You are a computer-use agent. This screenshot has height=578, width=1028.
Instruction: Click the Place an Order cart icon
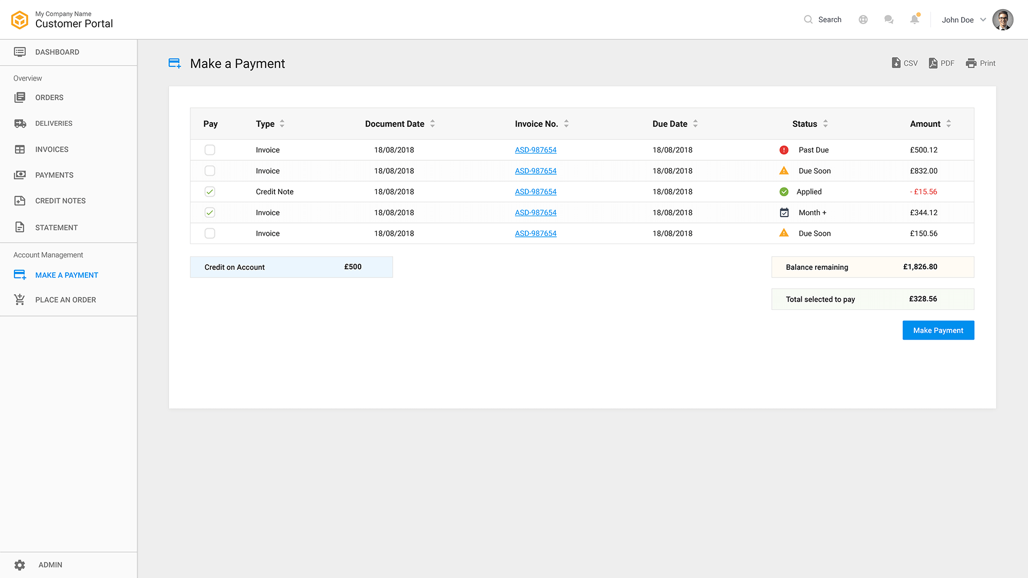click(20, 300)
